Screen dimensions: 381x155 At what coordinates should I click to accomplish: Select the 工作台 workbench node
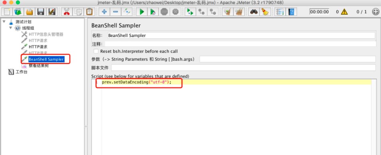(22, 72)
